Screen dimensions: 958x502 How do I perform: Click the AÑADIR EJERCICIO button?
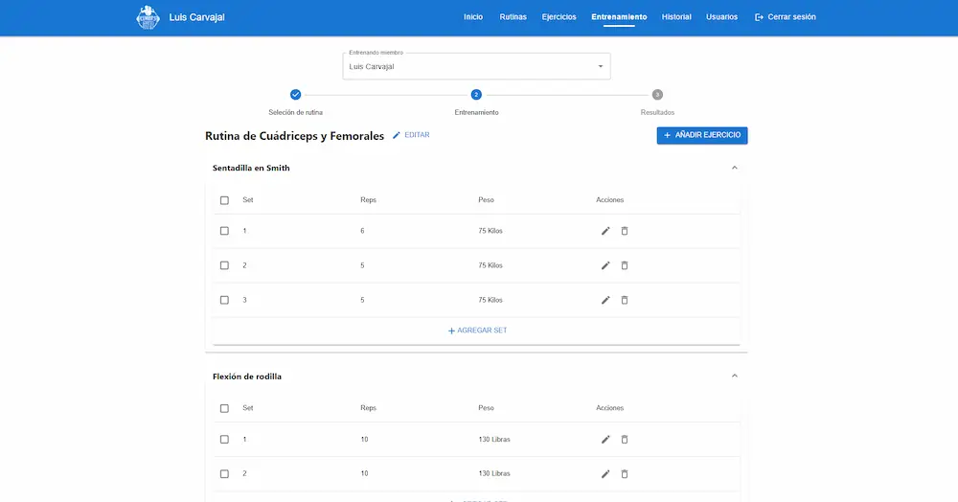pyautogui.click(x=702, y=136)
